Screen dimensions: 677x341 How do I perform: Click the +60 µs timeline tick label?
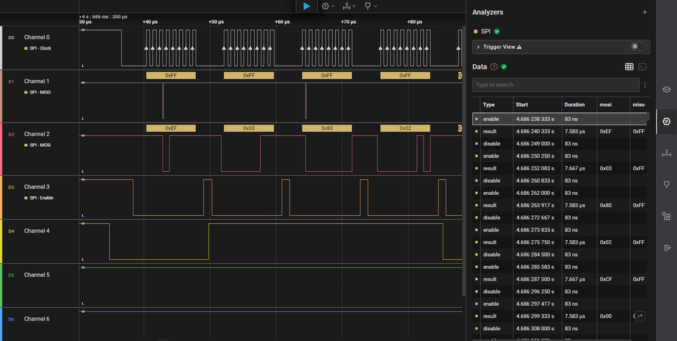point(283,22)
